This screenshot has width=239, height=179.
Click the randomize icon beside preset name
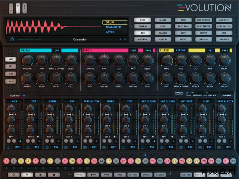[x=12, y=39]
